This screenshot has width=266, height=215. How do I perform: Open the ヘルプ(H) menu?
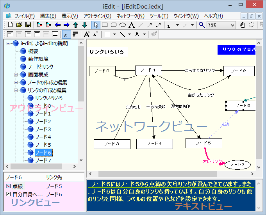click(213, 16)
